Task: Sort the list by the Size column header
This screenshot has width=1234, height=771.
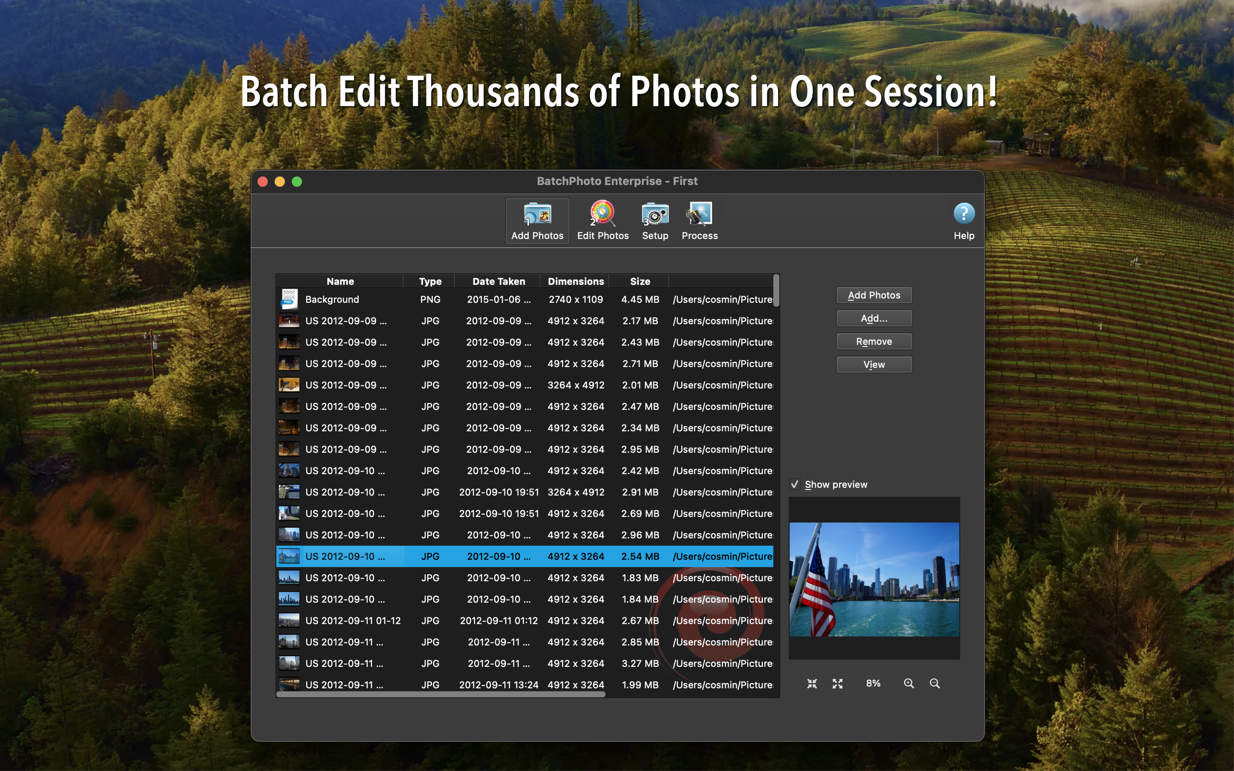Action: pyautogui.click(x=640, y=281)
